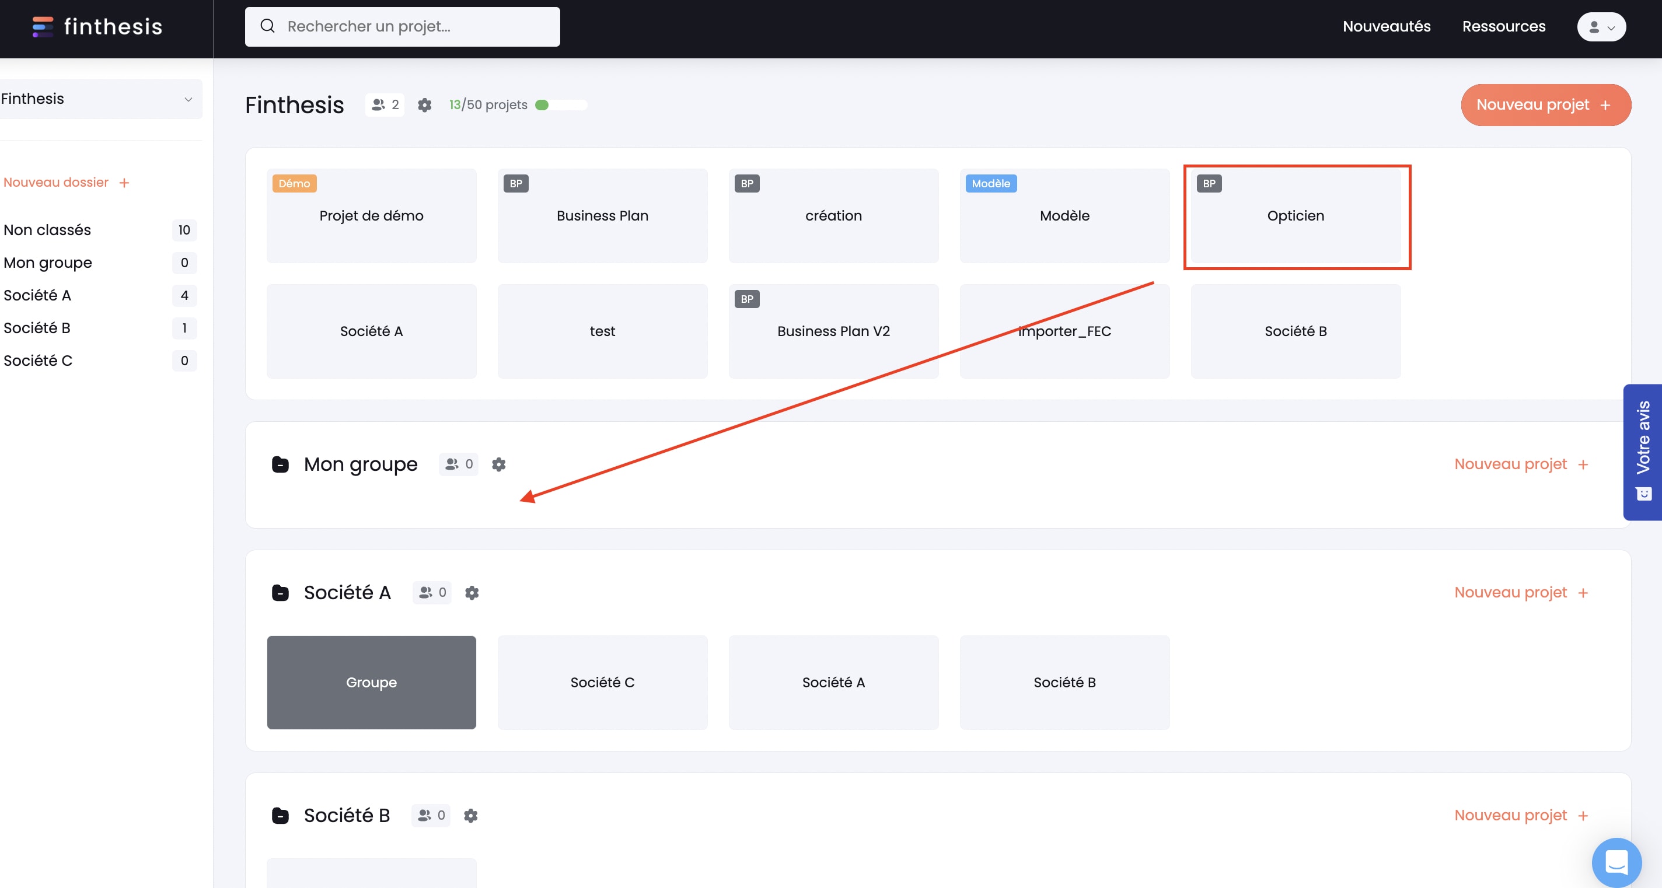
Task: Click Société A folder members badge
Action: pos(432,592)
